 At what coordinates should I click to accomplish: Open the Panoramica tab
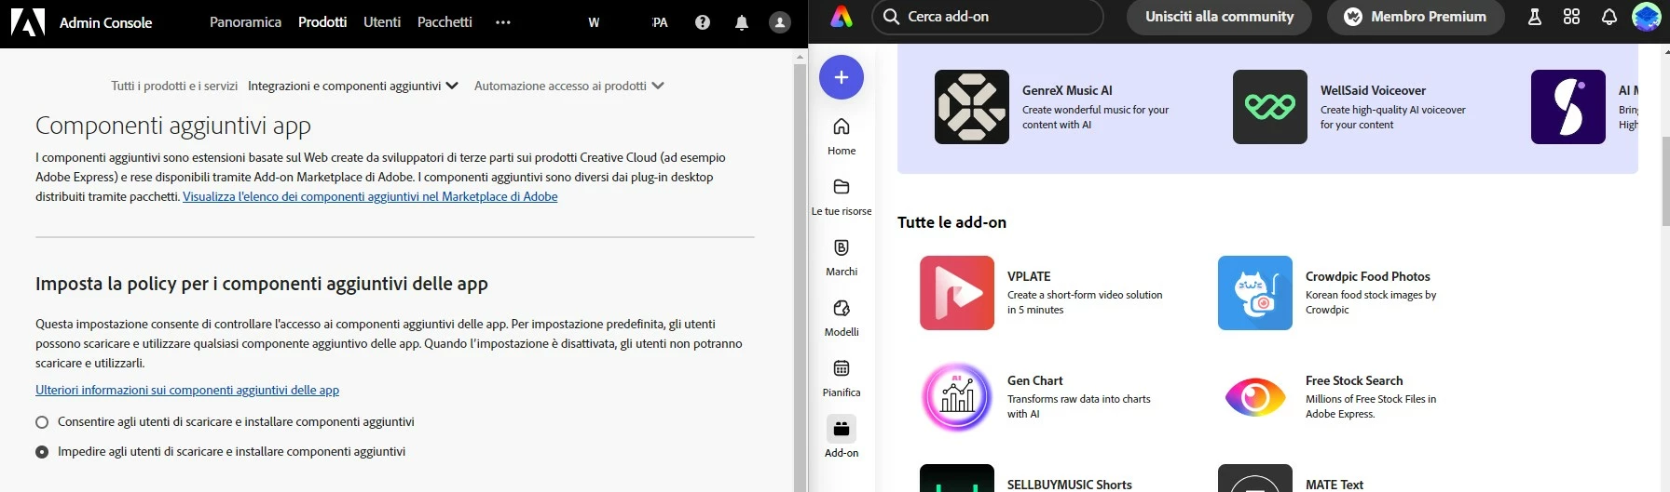pyautogui.click(x=245, y=22)
